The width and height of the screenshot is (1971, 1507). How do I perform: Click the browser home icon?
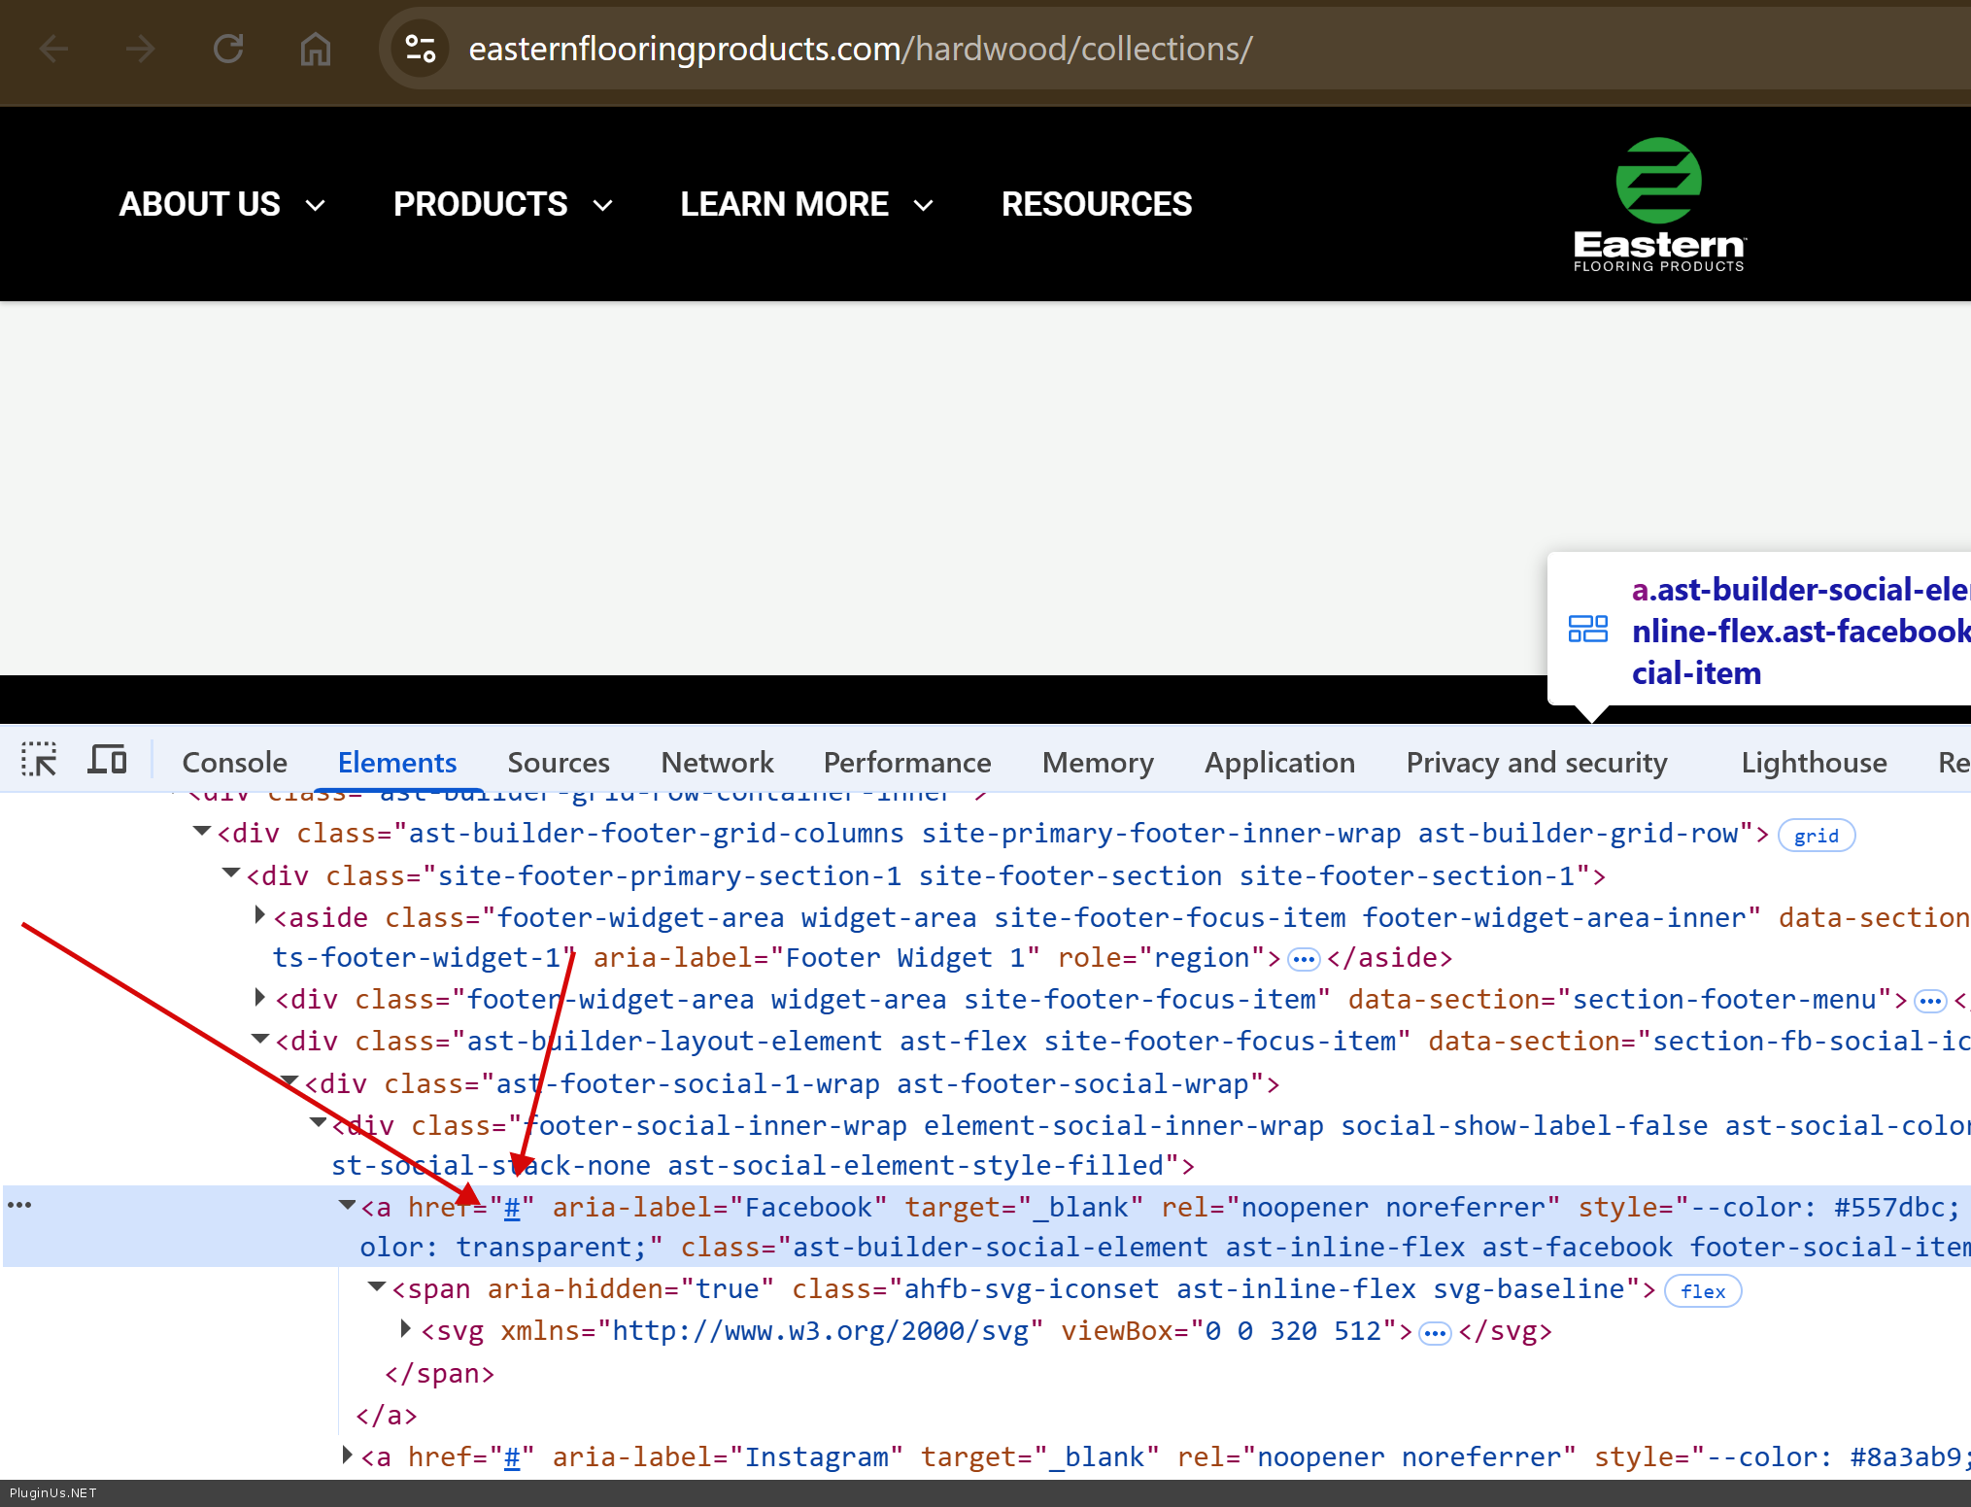coord(316,49)
